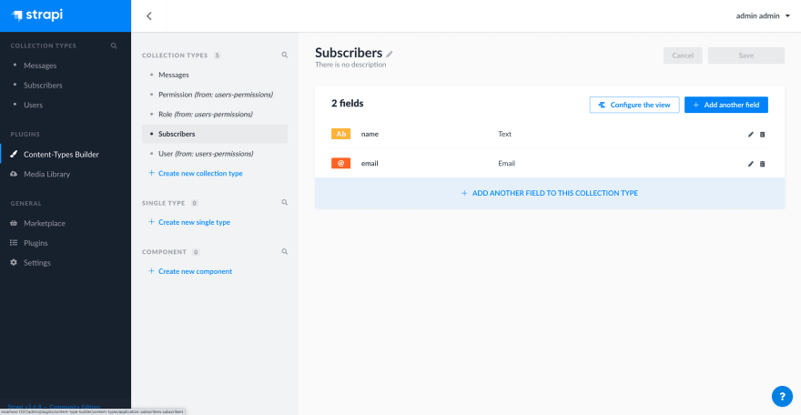Click 'There is no description' text
801x415 pixels.
point(350,65)
